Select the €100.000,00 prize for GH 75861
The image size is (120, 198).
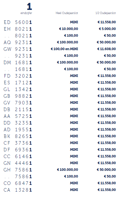click(x=67, y=170)
